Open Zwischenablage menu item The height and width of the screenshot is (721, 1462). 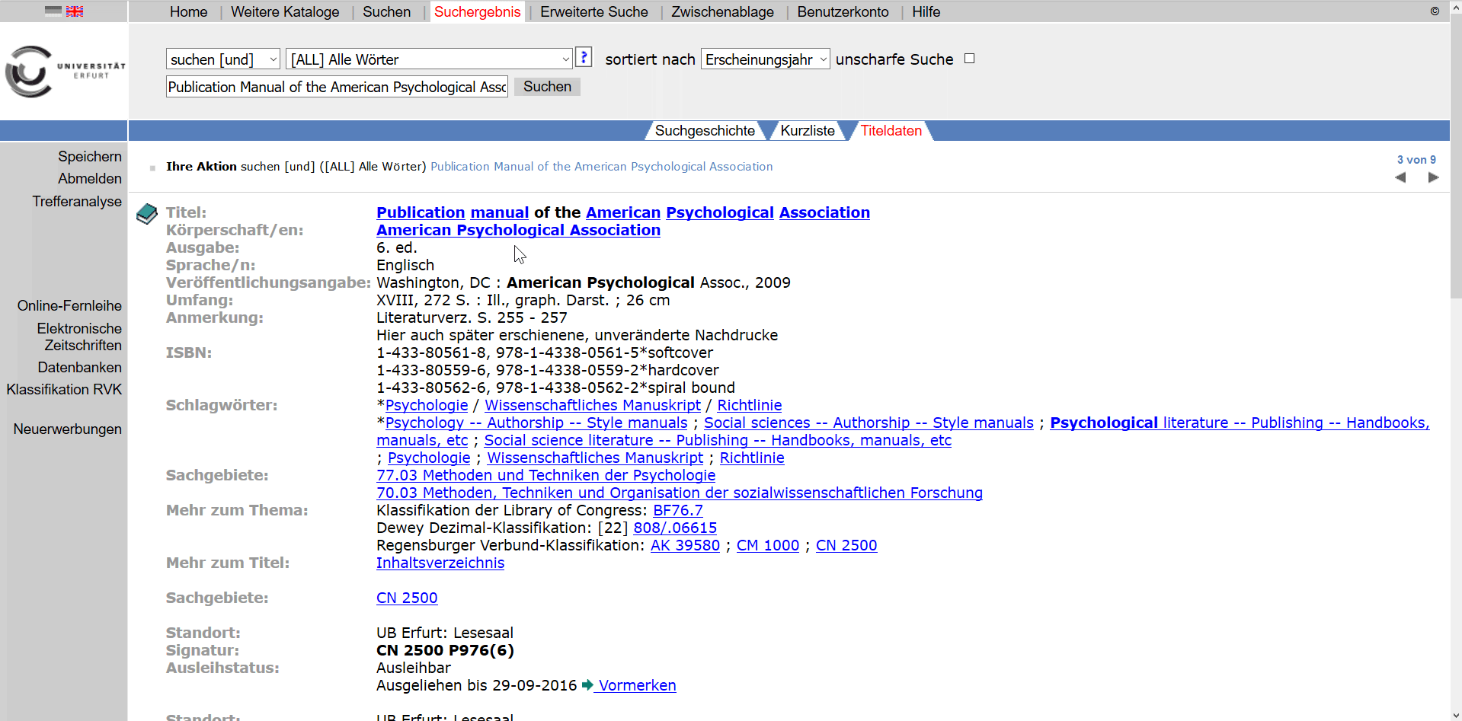(722, 12)
